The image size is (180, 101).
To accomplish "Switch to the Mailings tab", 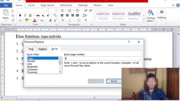I will point(83,5).
